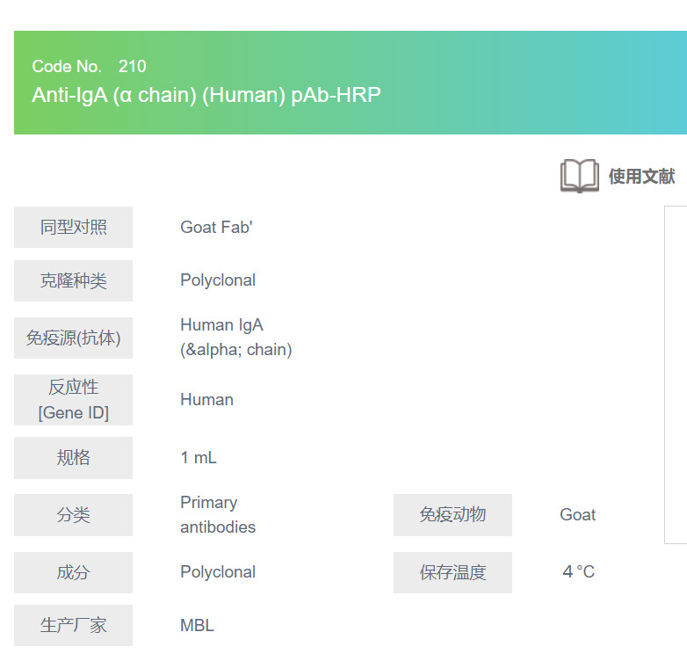This screenshot has width=687, height=654.
Task: Click the Human reactivity value
Action: (x=206, y=400)
